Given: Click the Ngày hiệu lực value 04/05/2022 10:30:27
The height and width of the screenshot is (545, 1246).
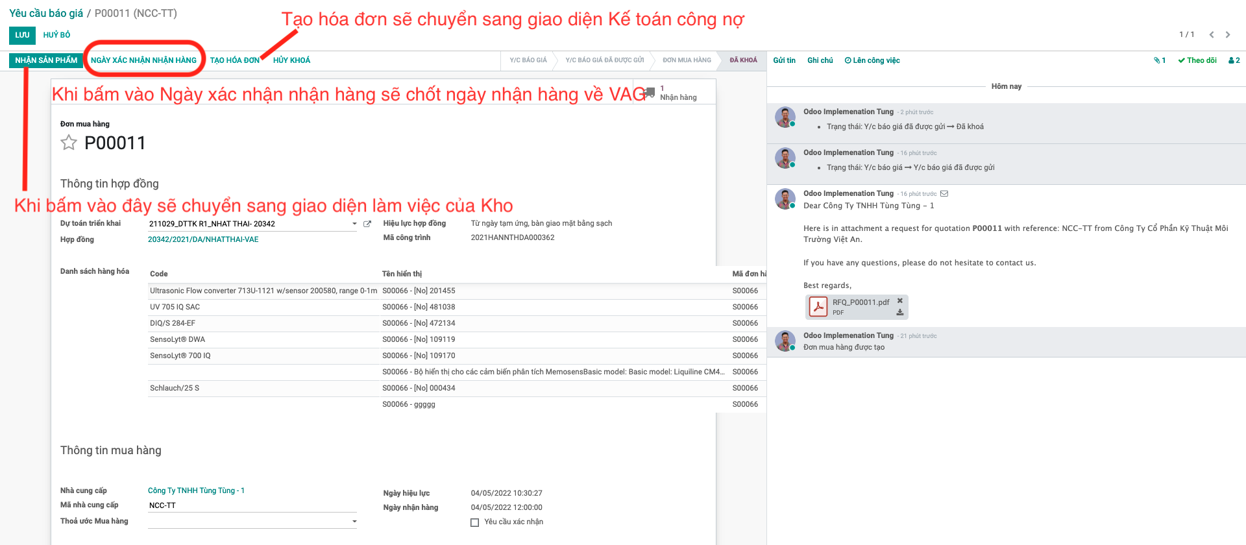Looking at the screenshot, I should point(507,493).
